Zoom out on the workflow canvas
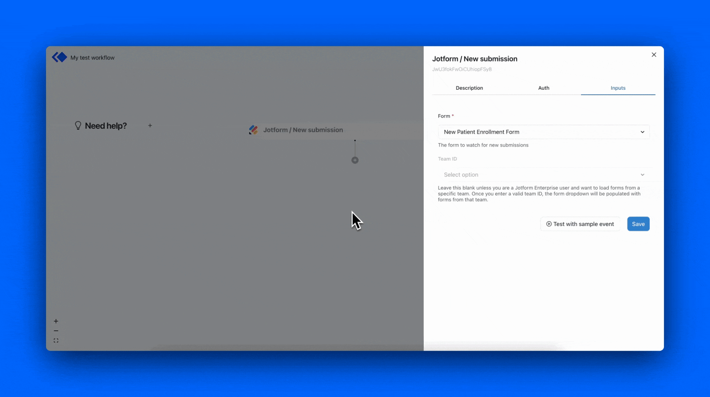 (x=56, y=331)
